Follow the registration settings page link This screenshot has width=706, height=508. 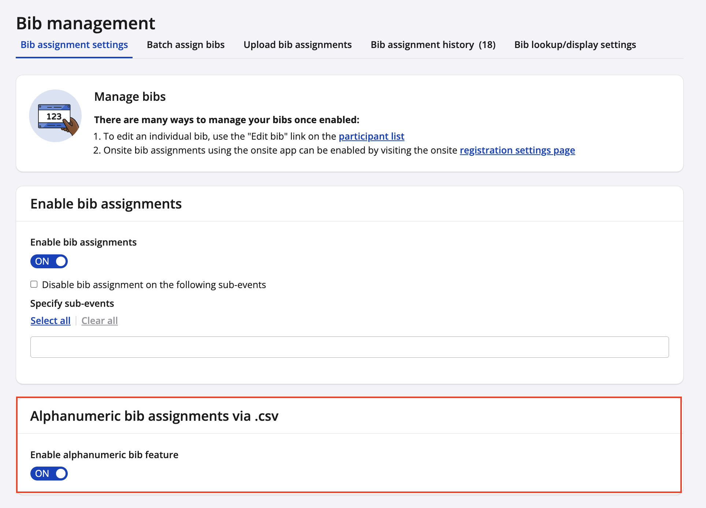(x=517, y=150)
